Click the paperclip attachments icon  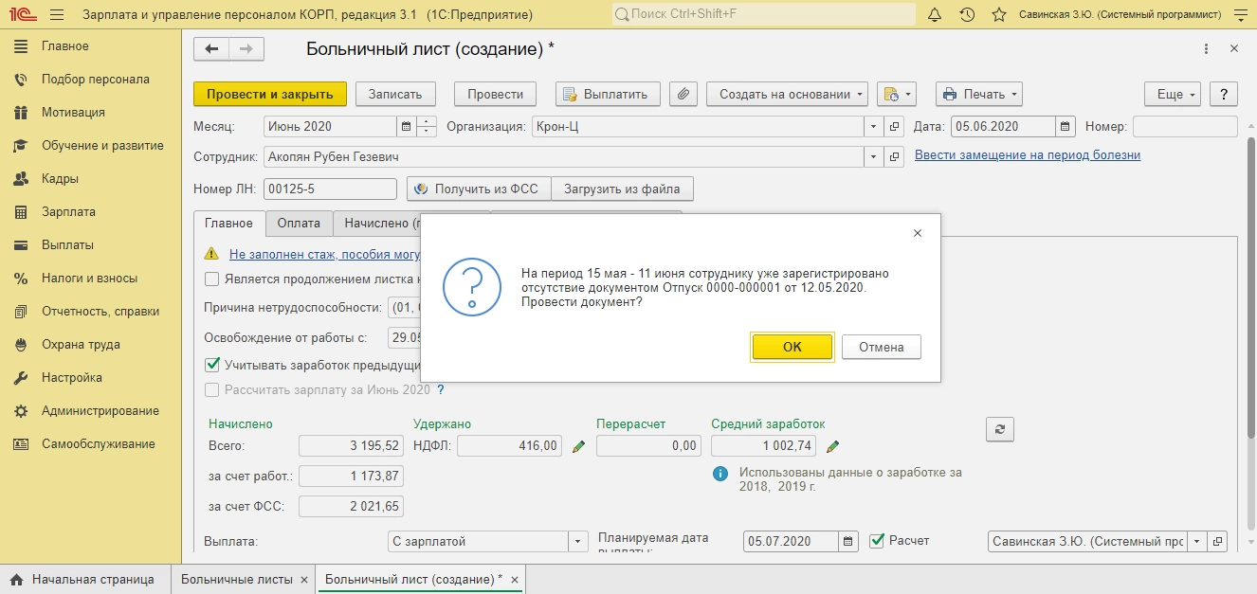(683, 94)
